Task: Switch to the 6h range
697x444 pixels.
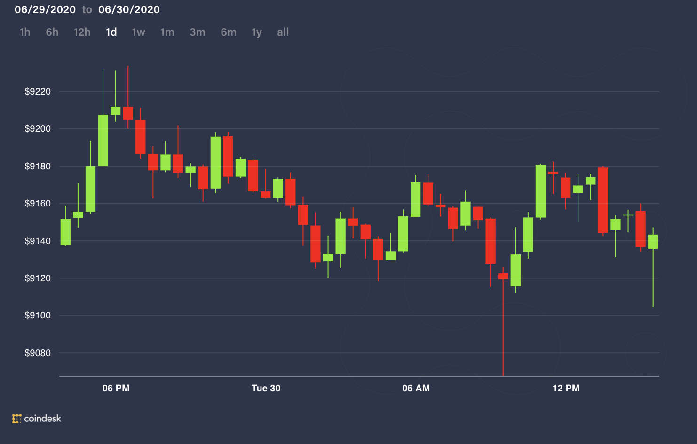Action: pos(52,32)
